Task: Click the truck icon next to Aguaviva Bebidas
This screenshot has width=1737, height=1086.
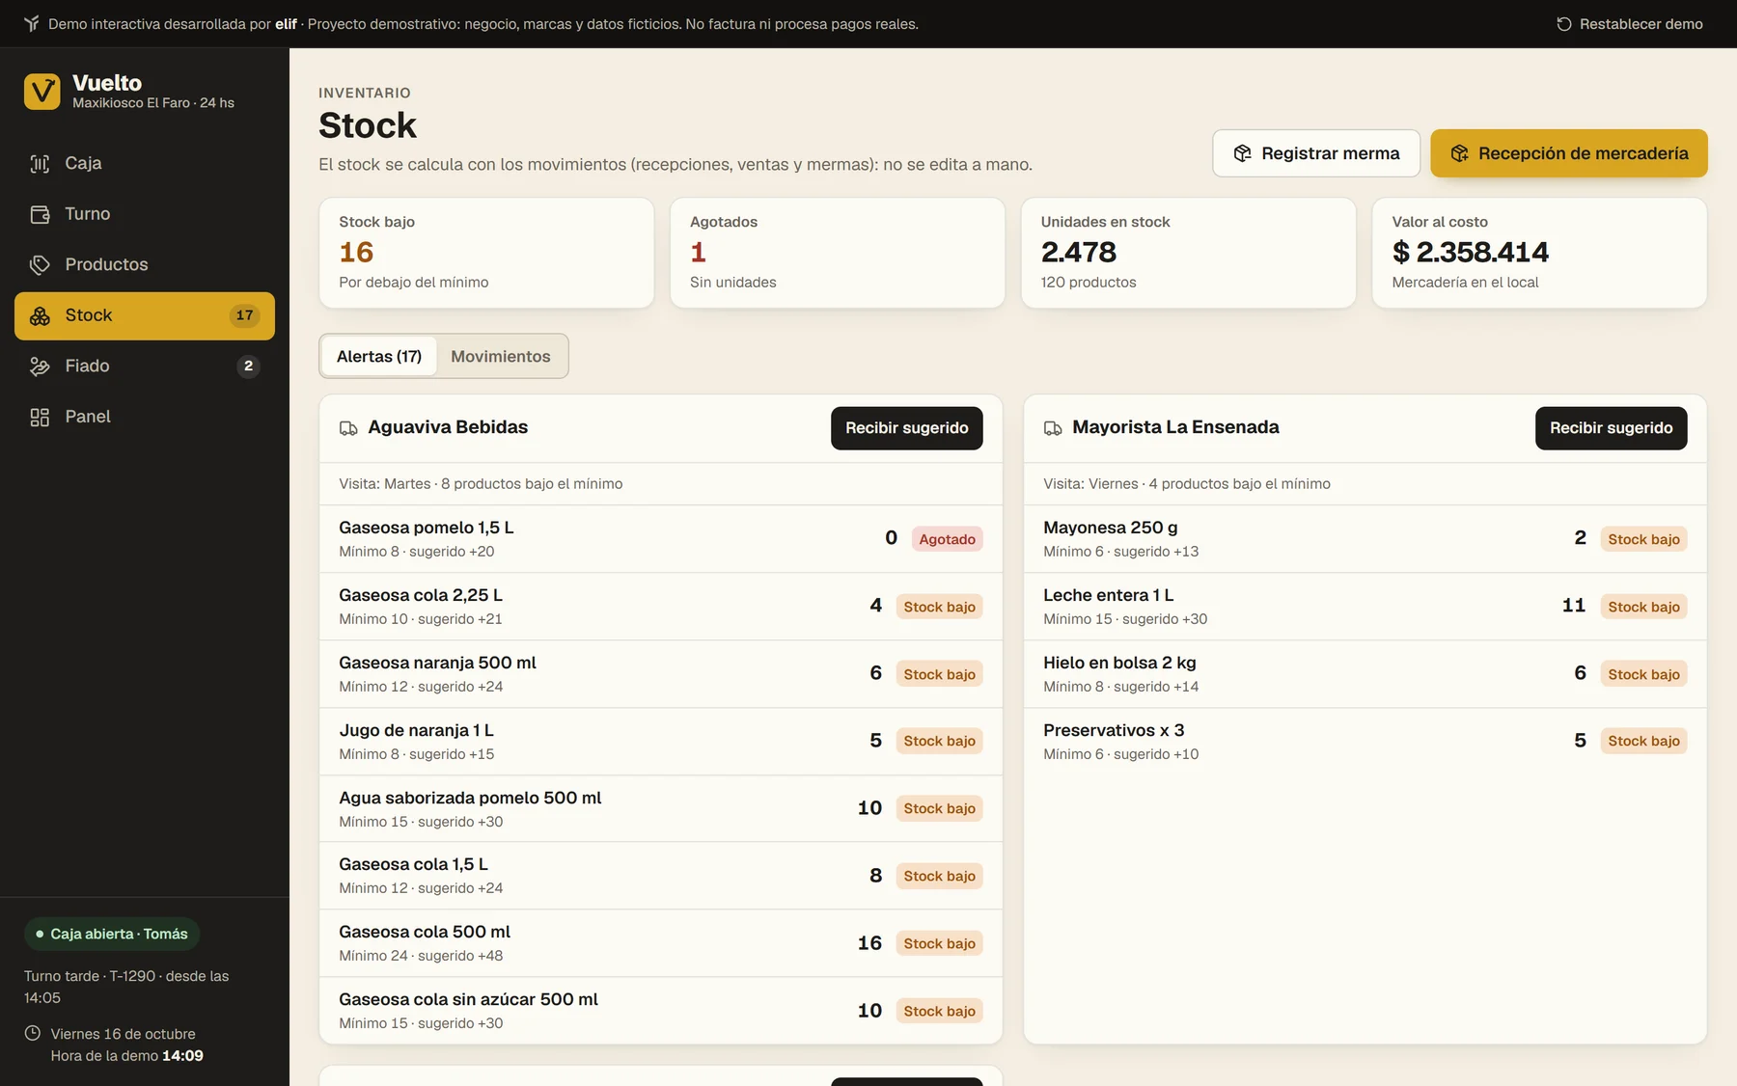Action: pyautogui.click(x=348, y=428)
